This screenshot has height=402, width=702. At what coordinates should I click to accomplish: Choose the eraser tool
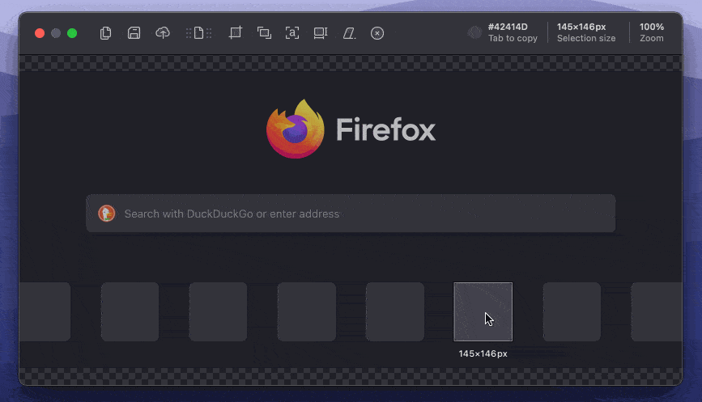pyautogui.click(x=349, y=33)
